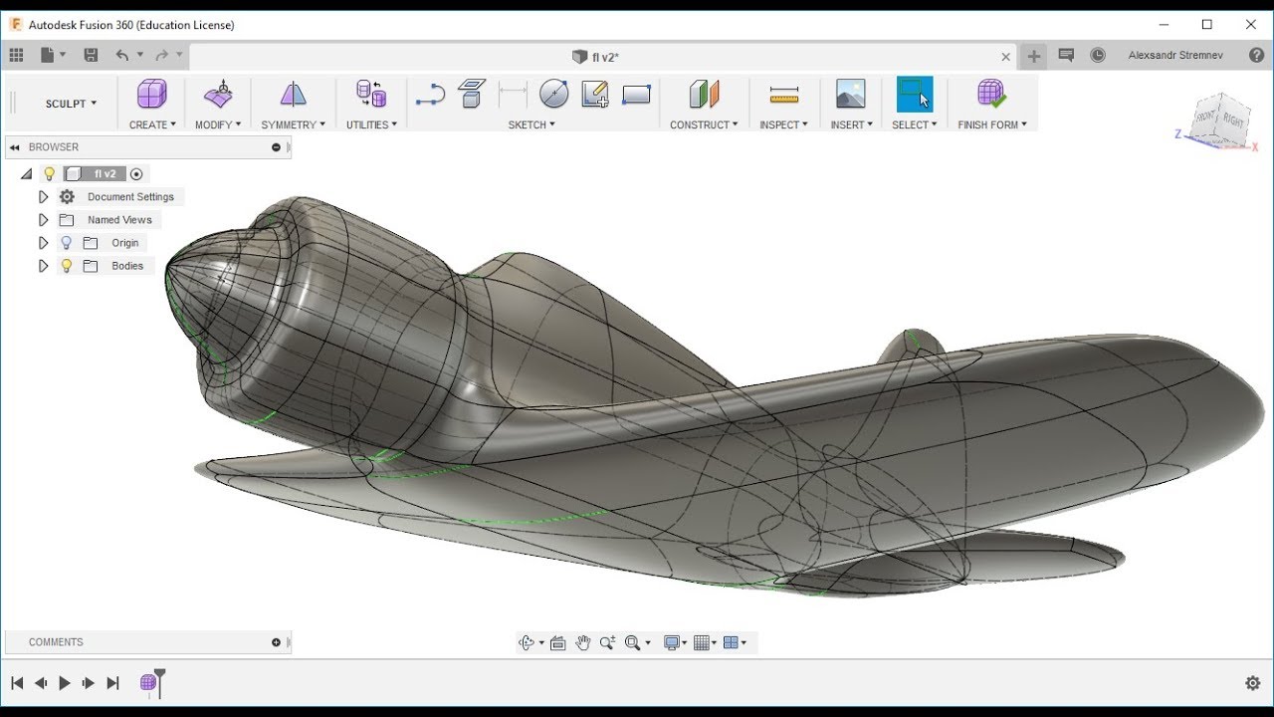Viewport: 1274px width, 717px height.
Task: Activate the Pan tool in navigation bar
Action: pyautogui.click(x=582, y=642)
